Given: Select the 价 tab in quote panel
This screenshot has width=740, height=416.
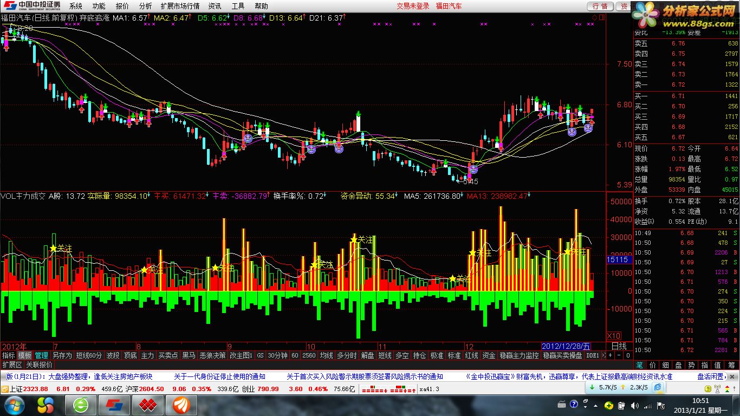Looking at the screenshot, I should click(652, 365).
